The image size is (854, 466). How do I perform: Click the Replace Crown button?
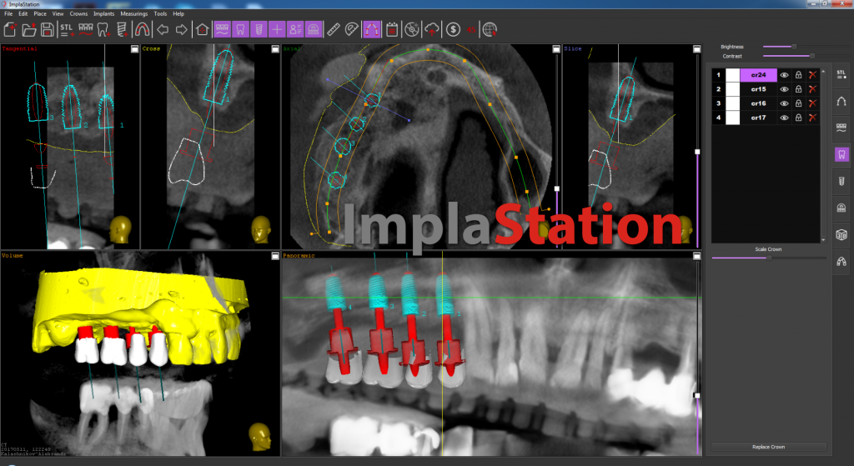768,447
